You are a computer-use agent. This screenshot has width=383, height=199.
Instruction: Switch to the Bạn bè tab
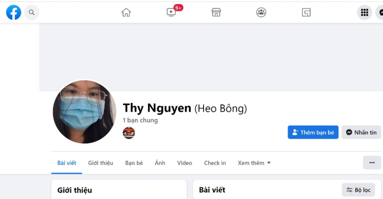(134, 163)
